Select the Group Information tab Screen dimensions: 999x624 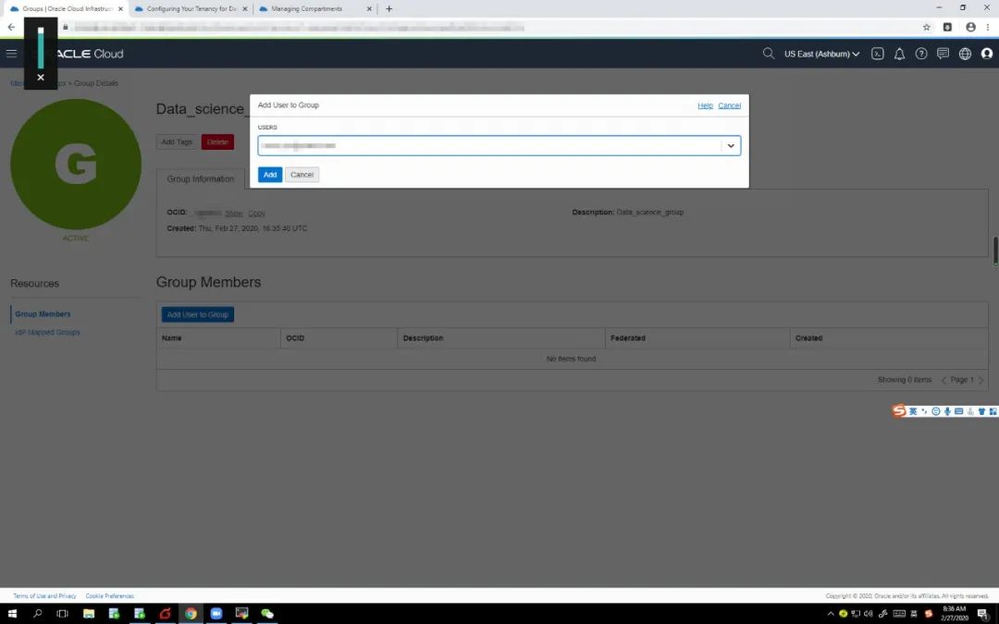[201, 179]
